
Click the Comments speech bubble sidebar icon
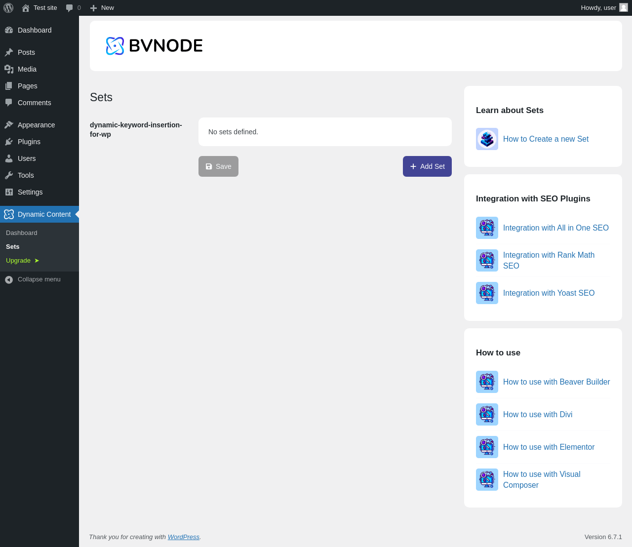[x=9, y=103]
